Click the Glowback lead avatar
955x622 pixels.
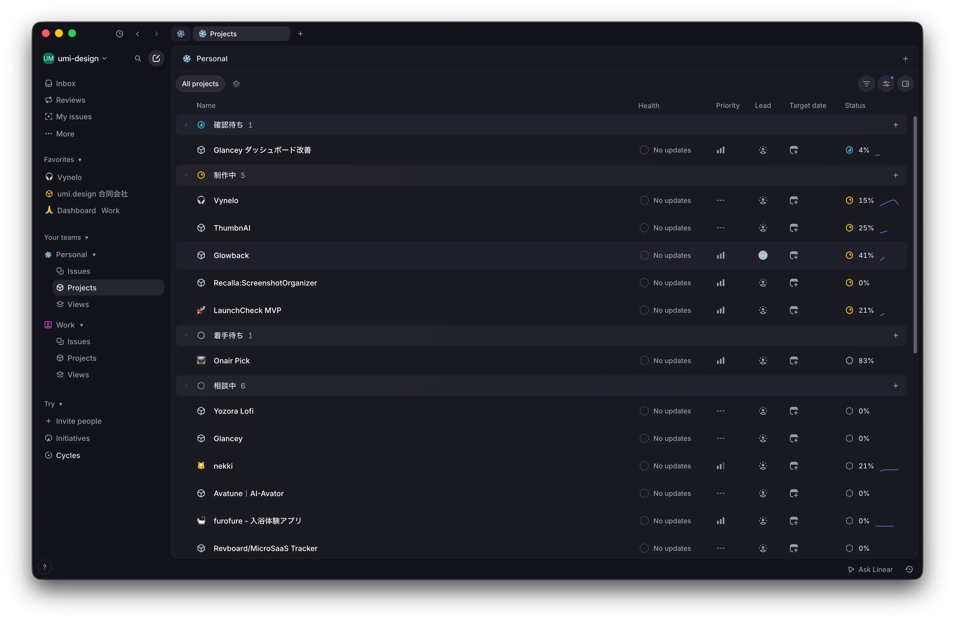point(763,255)
